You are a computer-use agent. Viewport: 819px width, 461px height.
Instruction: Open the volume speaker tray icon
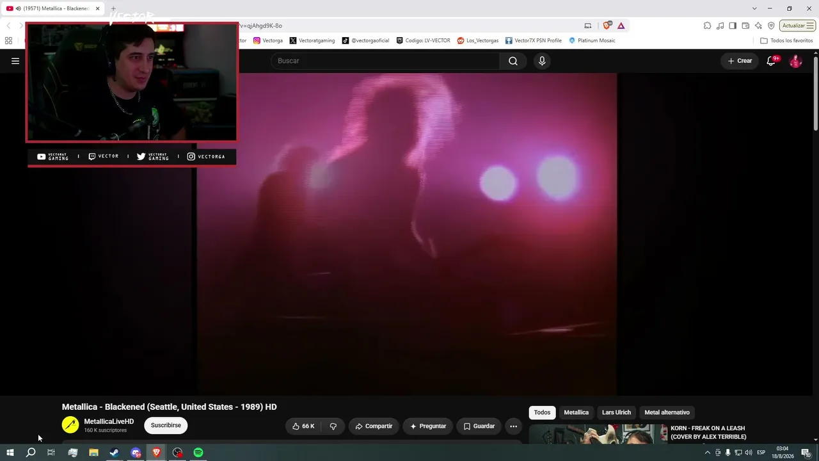(749, 453)
